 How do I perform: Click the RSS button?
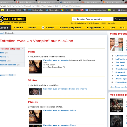pyautogui.click(x=11, y=75)
